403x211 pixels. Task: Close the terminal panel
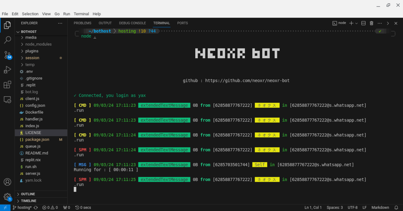[396, 23]
